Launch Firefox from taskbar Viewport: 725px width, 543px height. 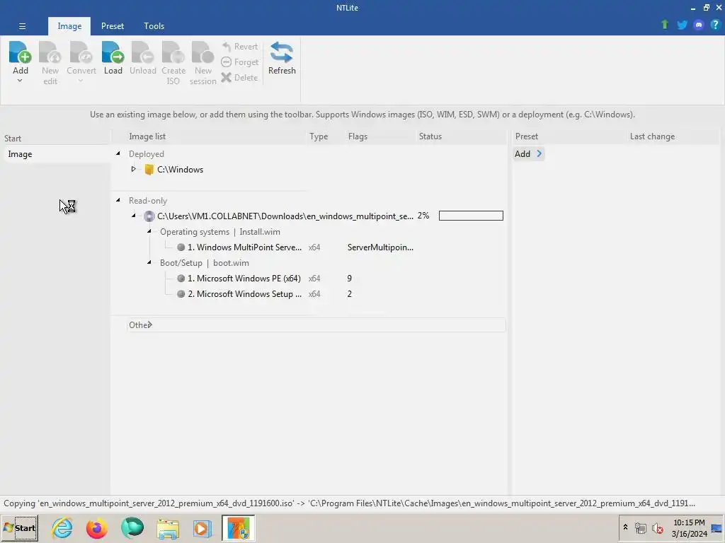point(96,527)
